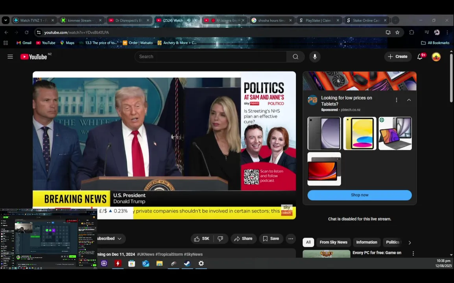Open the sponsored tablets ad options menu

tap(397, 100)
